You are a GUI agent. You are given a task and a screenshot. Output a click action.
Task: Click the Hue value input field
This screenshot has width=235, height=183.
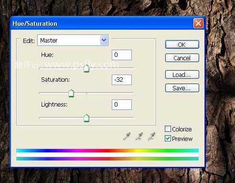pos(122,55)
